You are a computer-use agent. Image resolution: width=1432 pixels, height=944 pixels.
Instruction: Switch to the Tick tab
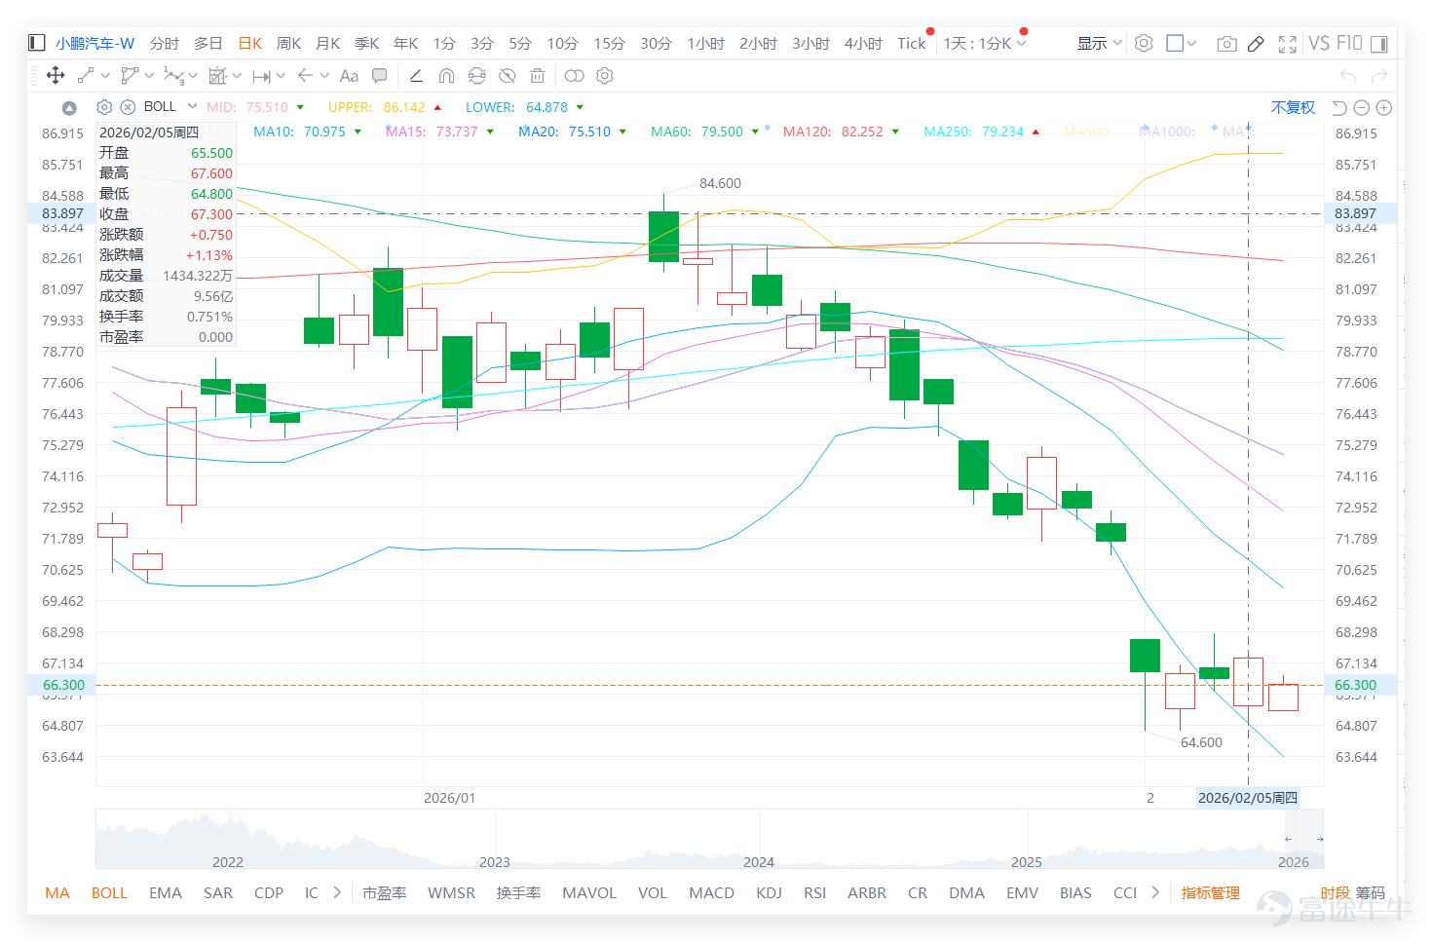click(x=912, y=43)
